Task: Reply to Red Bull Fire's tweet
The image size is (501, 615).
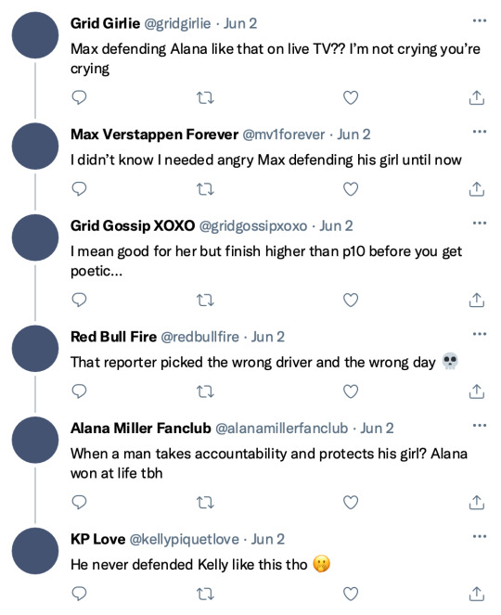Action: 79,391
